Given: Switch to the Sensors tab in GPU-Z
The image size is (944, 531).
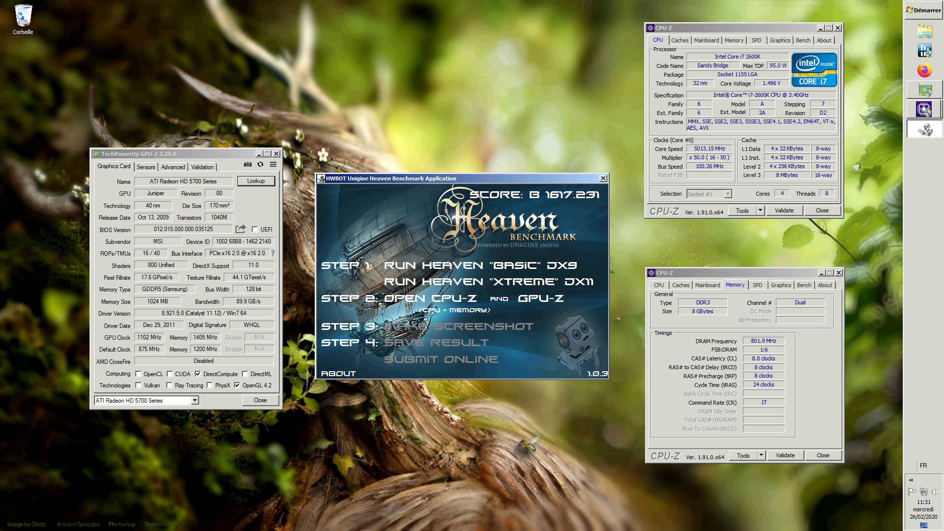Looking at the screenshot, I should pos(146,167).
